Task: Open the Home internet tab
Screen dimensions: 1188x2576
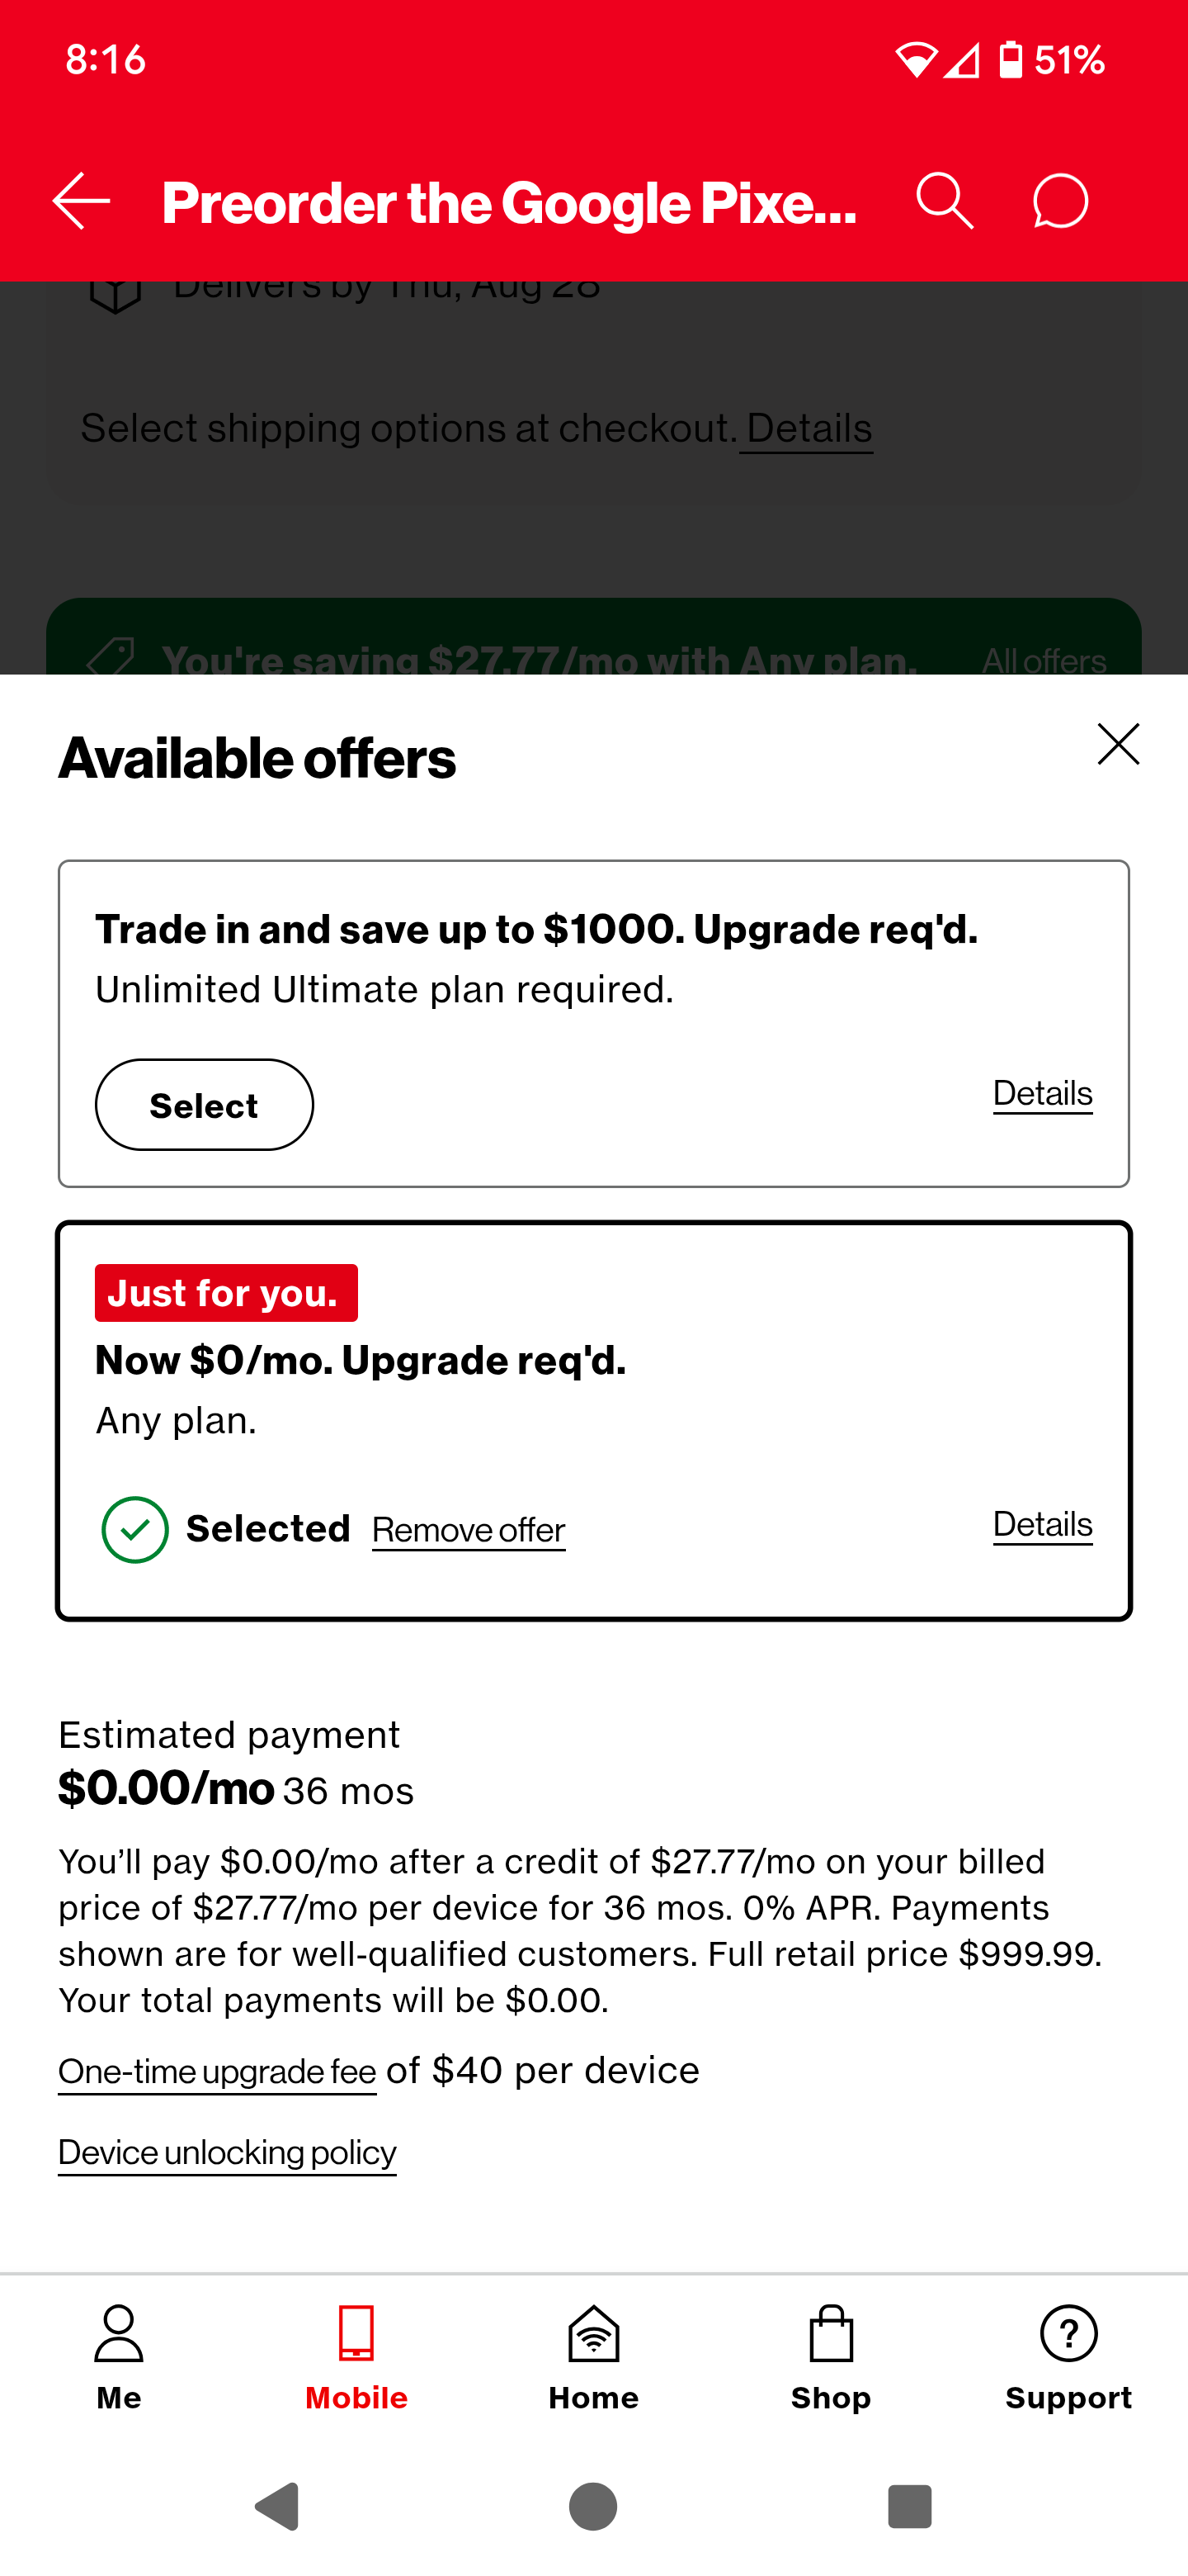Action: click(593, 2356)
